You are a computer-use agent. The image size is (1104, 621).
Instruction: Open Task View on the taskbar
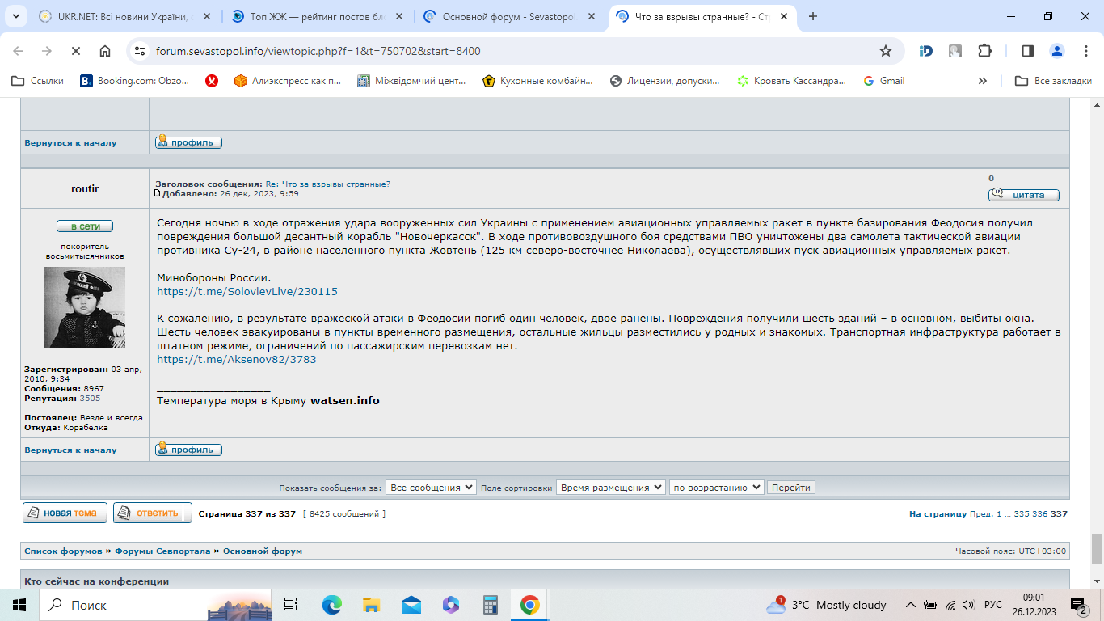291,605
